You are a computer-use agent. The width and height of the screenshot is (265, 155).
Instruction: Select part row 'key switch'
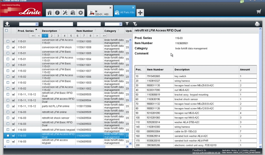196,76
